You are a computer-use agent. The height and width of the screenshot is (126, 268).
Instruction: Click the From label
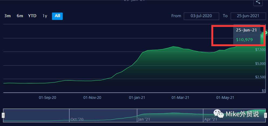click(x=176, y=16)
